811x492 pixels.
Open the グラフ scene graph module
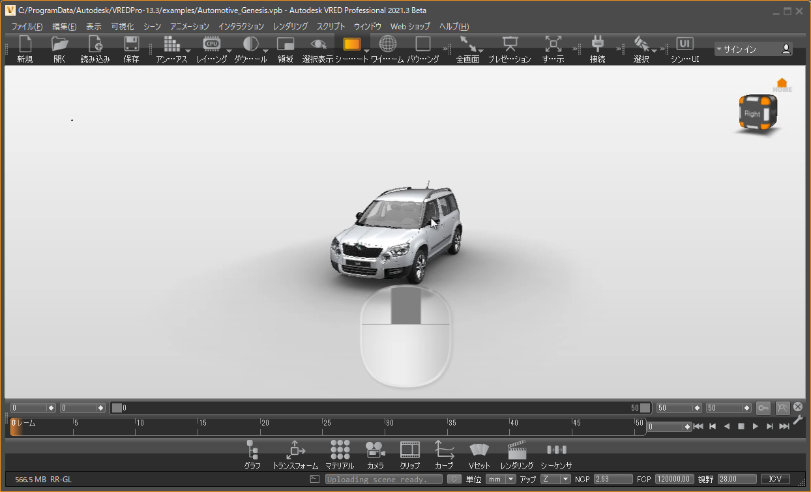click(252, 455)
